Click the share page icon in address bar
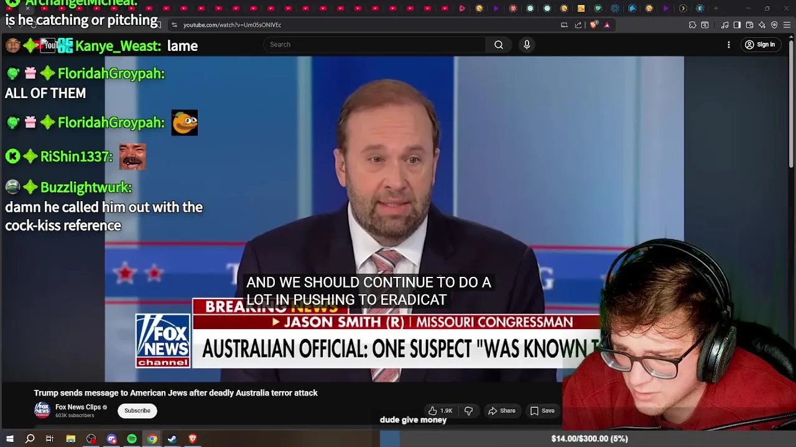 [x=578, y=25]
